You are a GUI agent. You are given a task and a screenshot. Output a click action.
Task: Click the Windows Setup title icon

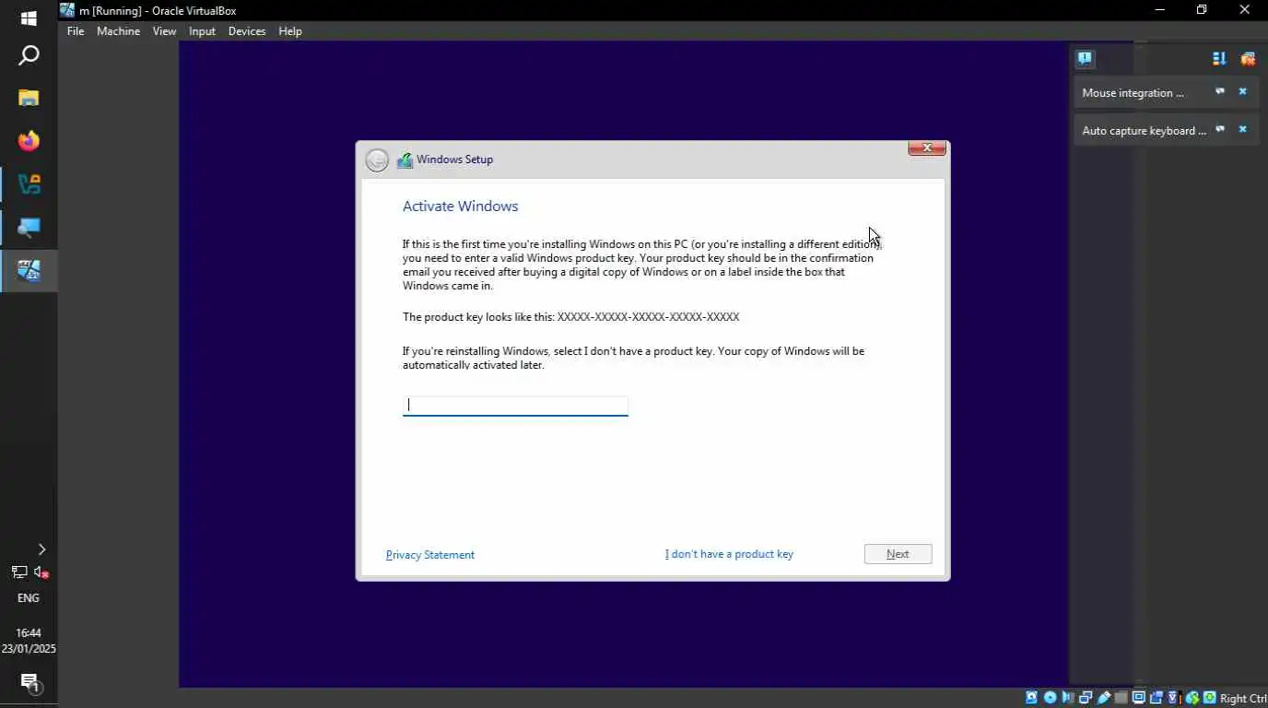point(405,160)
